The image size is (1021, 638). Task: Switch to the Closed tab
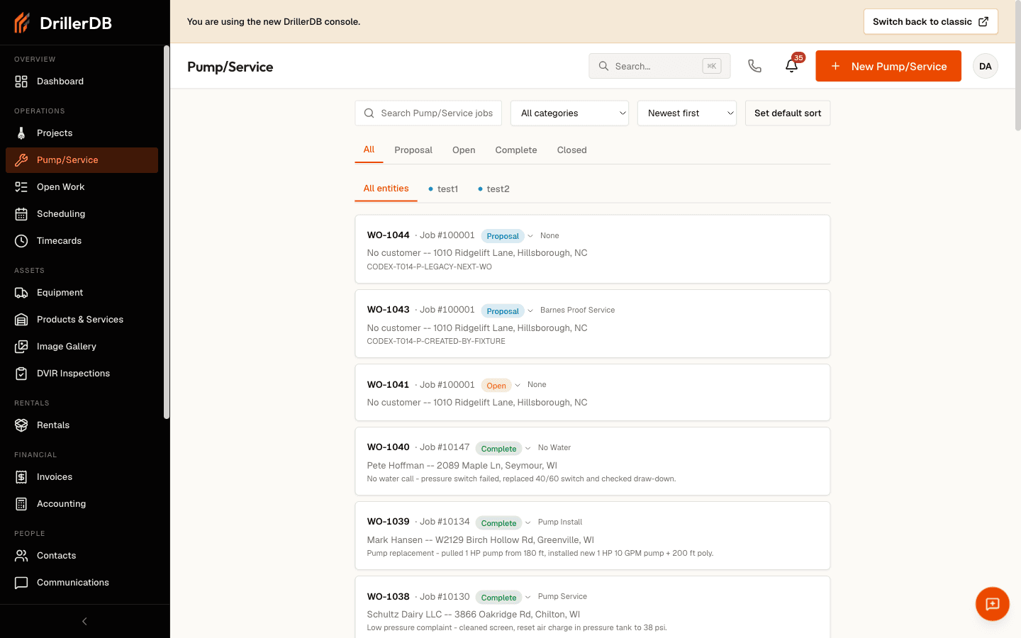(572, 150)
